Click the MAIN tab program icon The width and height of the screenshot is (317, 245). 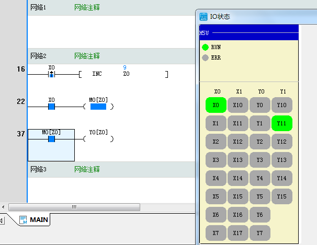pyautogui.click(x=23, y=220)
